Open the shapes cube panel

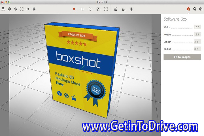click(x=9, y=9)
